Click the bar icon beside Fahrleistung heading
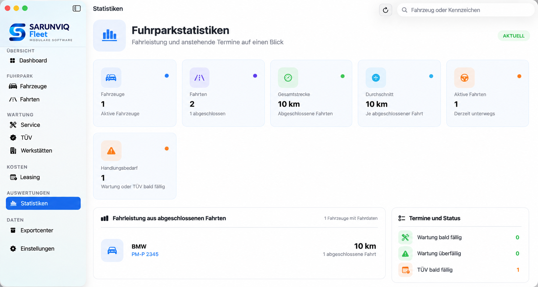This screenshot has height=287, width=538. (105, 218)
